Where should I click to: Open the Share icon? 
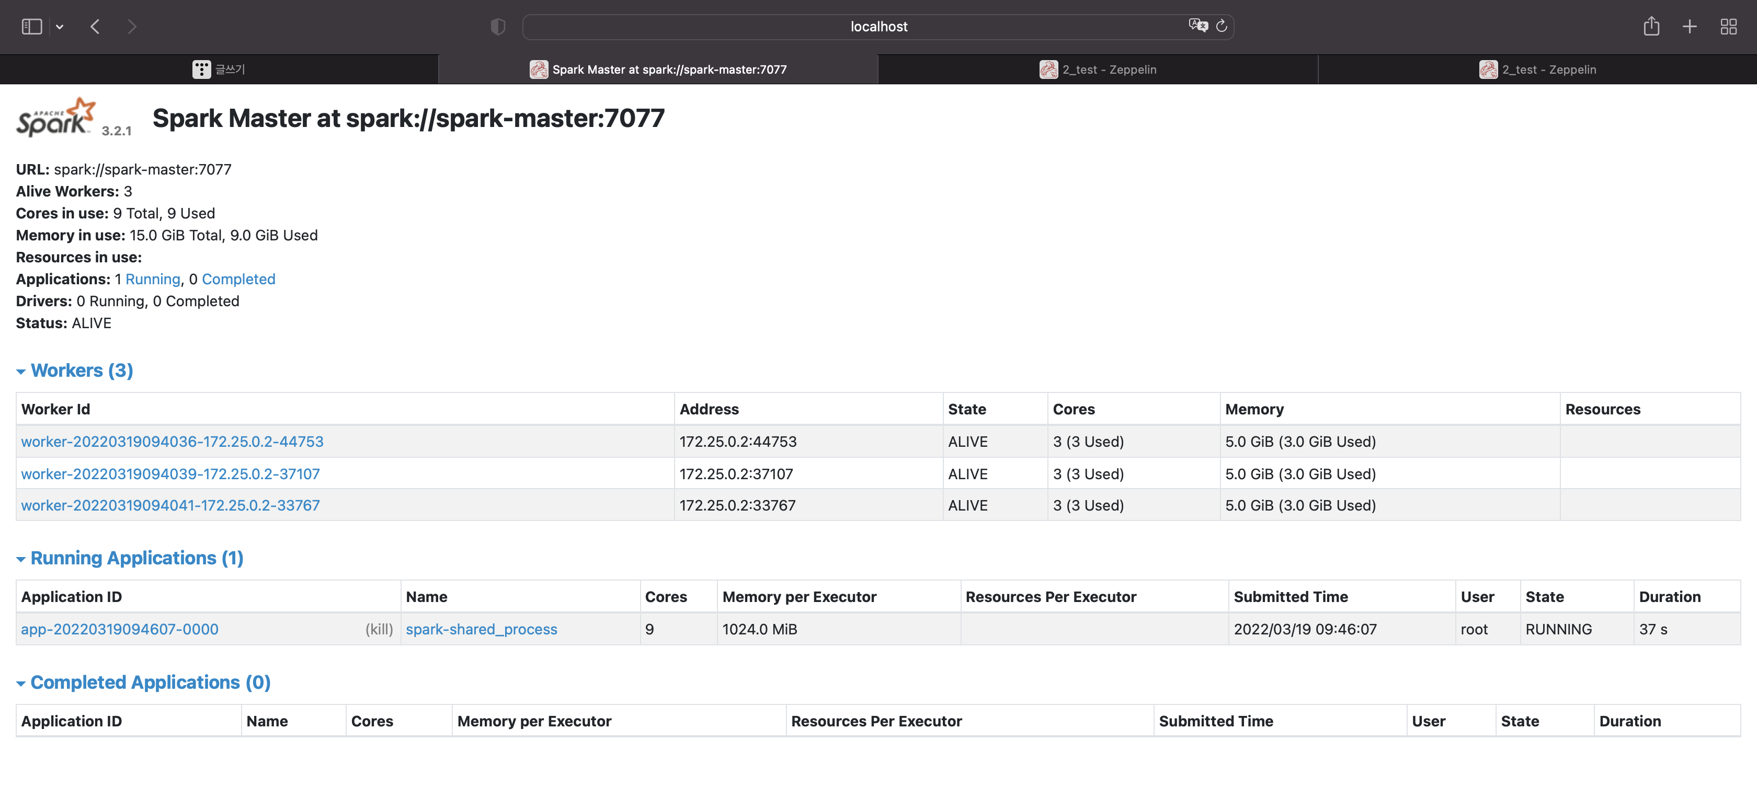pyautogui.click(x=1651, y=27)
